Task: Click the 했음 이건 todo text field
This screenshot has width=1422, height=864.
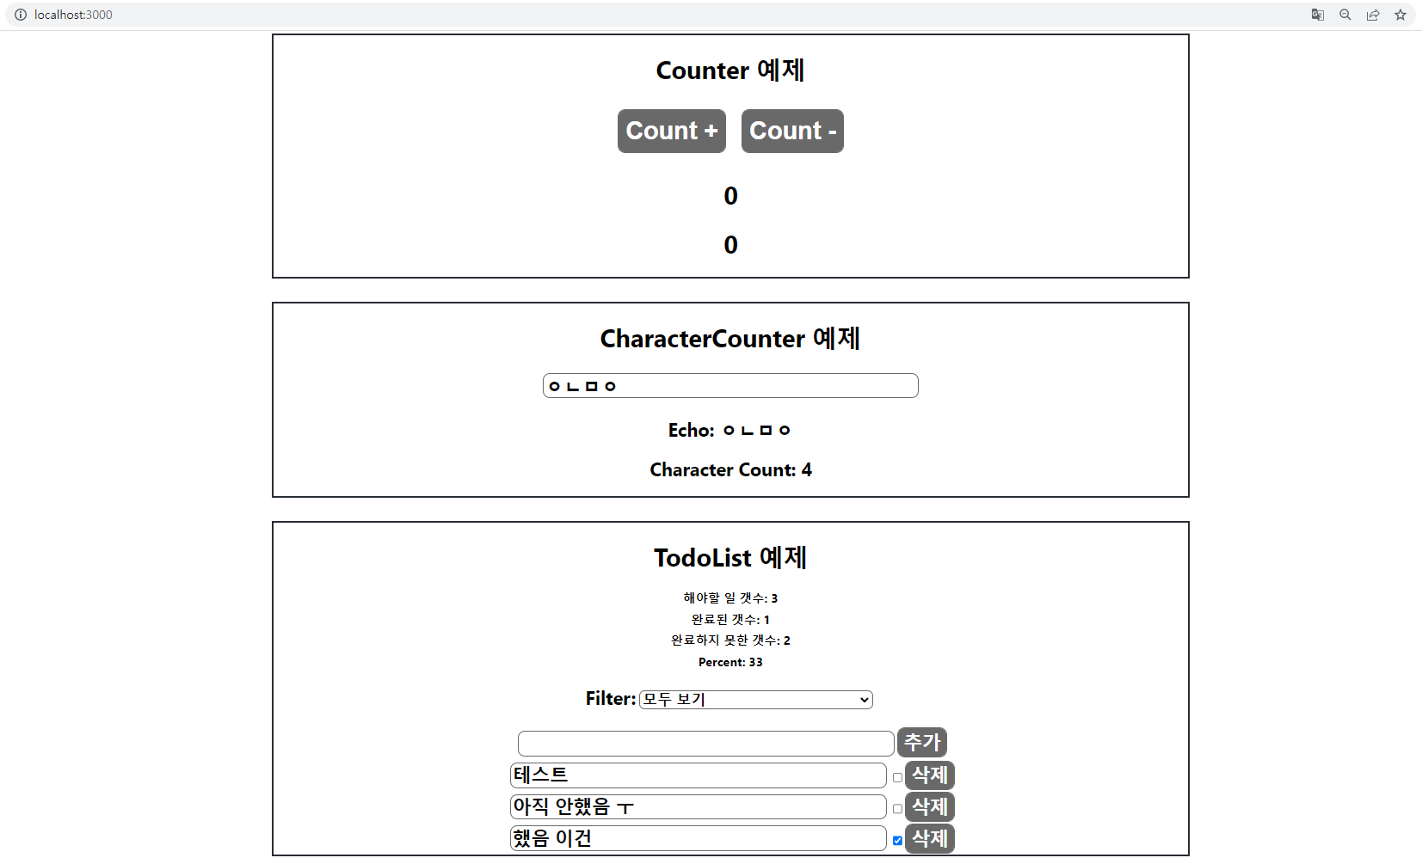Action: click(697, 838)
